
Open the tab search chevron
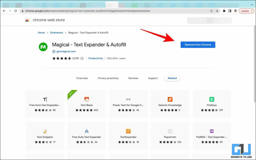252,5
